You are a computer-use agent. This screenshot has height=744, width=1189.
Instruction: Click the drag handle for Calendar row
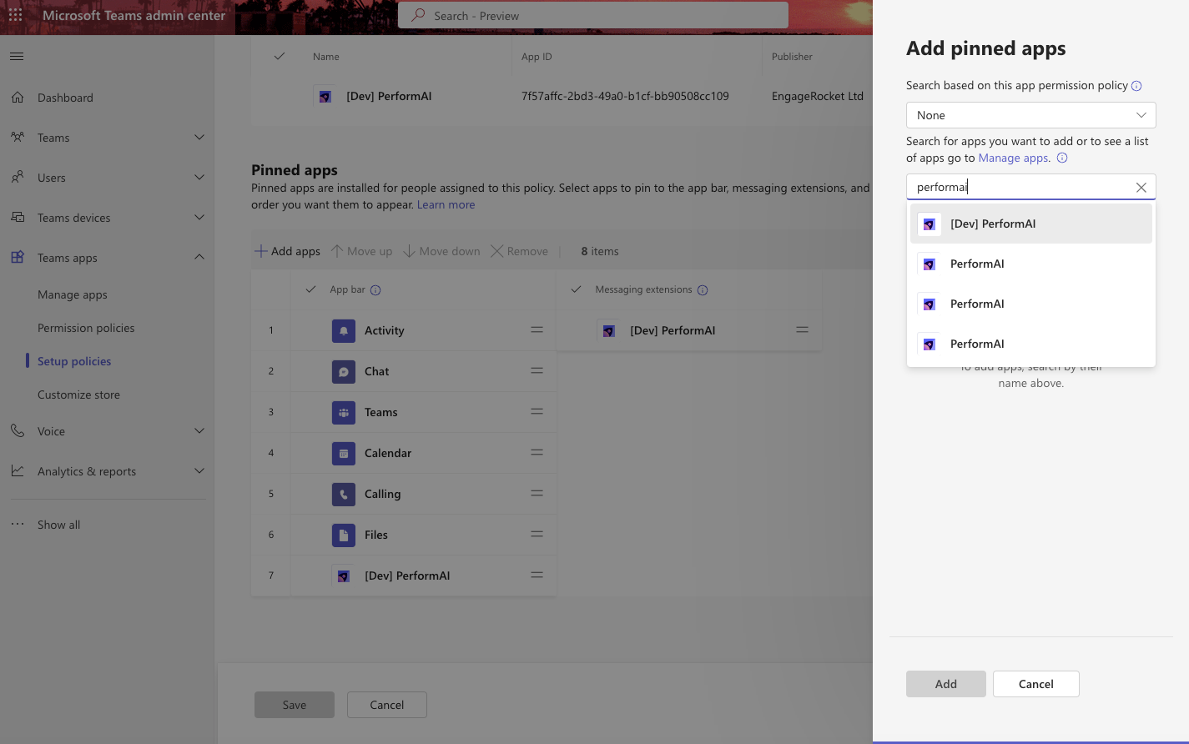[x=537, y=453]
